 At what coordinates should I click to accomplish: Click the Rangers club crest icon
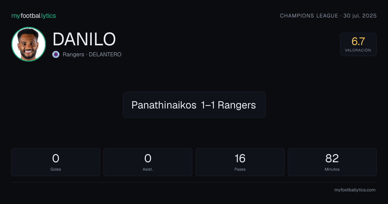pos(56,54)
